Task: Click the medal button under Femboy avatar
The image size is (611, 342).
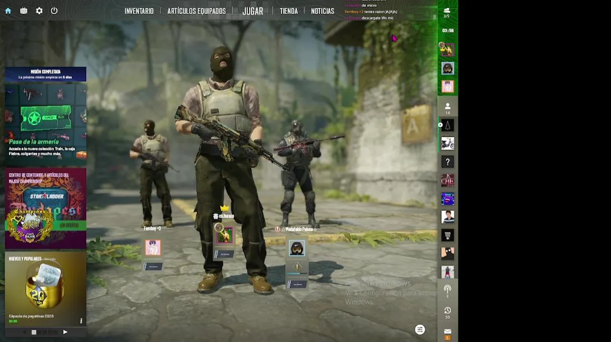Action: tap(153, 266)
